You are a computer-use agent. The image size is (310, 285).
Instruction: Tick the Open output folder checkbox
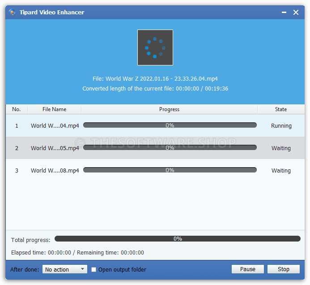click(93, 269)
